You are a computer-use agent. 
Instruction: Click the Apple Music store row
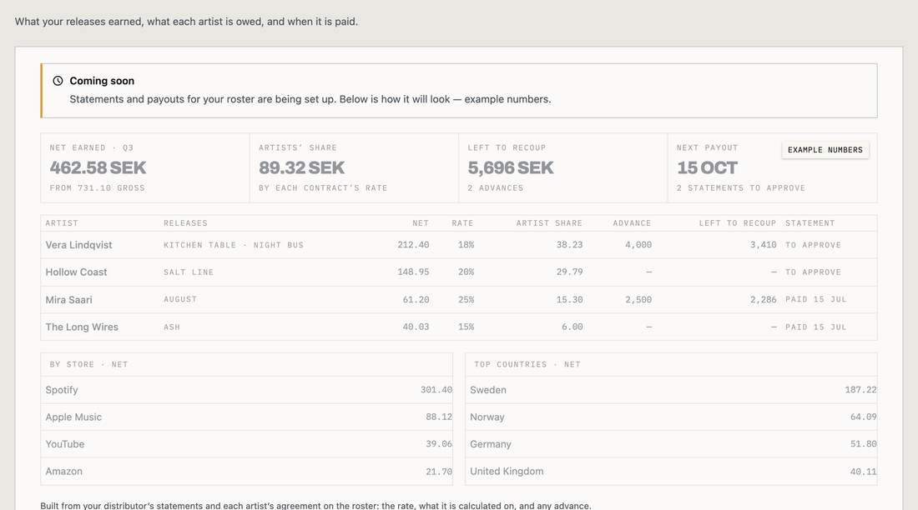pos(246,417)
